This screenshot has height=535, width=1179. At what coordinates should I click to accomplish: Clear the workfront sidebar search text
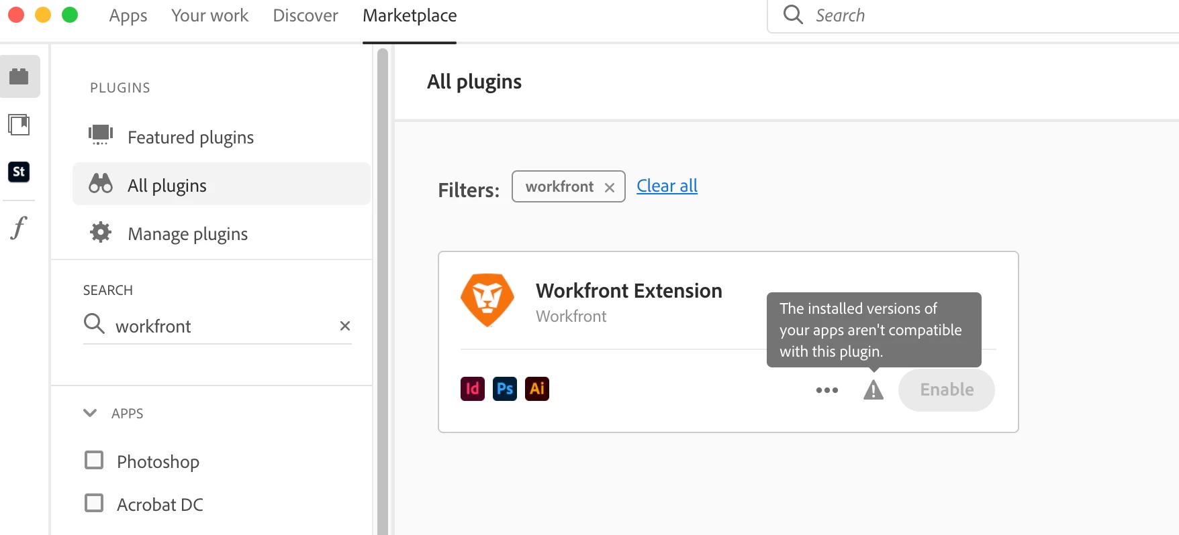coord(345,326)
